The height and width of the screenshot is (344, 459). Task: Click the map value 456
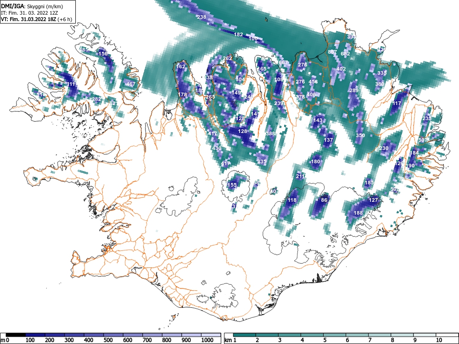tap(313, 82)
